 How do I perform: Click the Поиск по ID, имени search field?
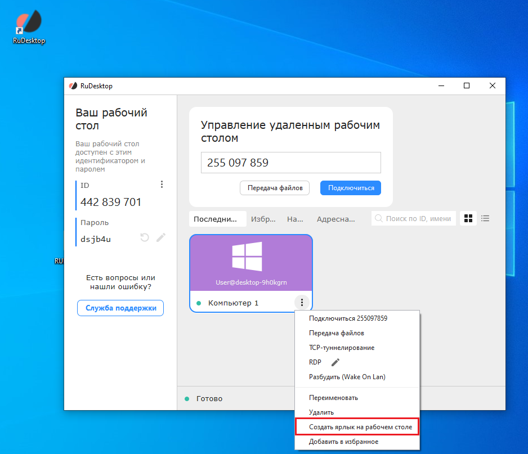(414, 218)
